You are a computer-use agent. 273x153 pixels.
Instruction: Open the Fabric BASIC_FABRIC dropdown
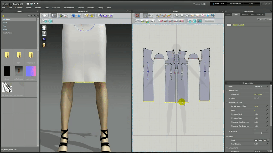pos(268,140)
